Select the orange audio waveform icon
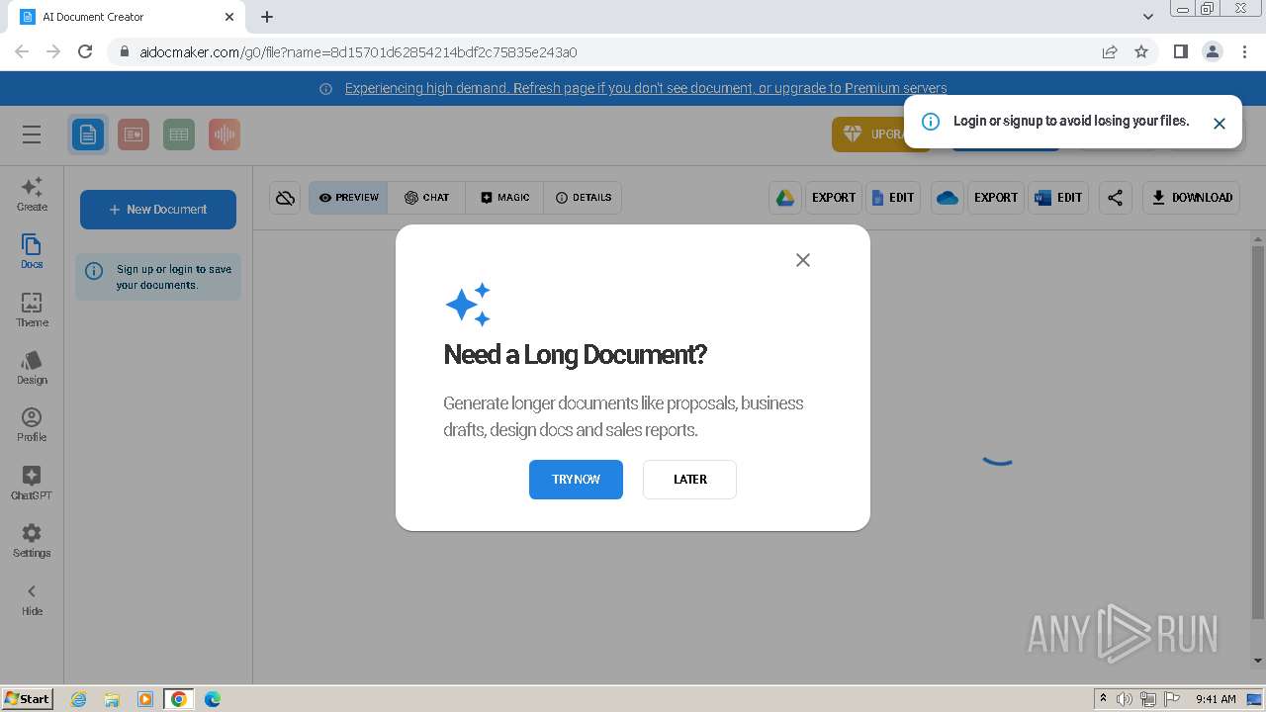 pyautogui.click(x=225, y=134)
